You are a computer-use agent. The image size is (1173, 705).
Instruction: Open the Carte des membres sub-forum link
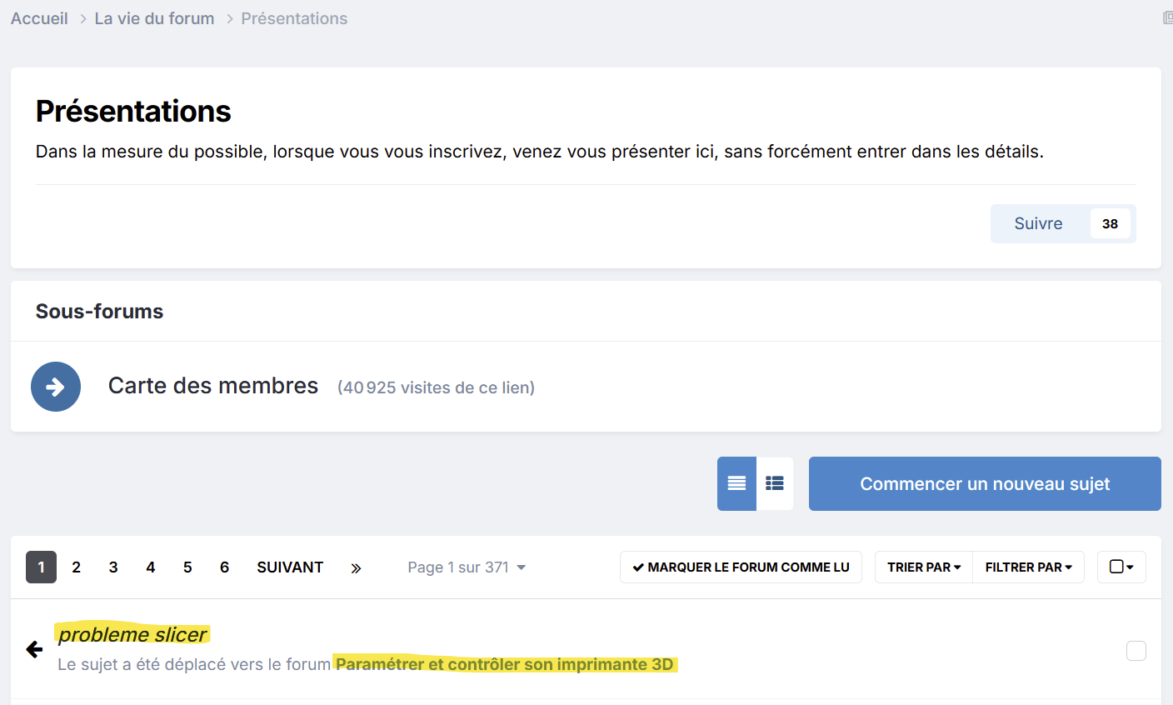coord(213,386)
